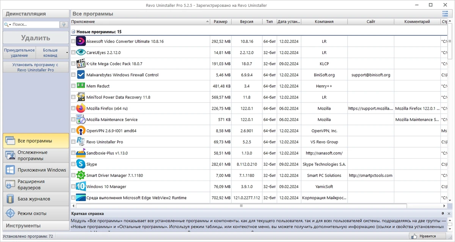This screenshot has width=455, height=242.
Task: Sort by the Компания column header
Action: tap(324, 22)
